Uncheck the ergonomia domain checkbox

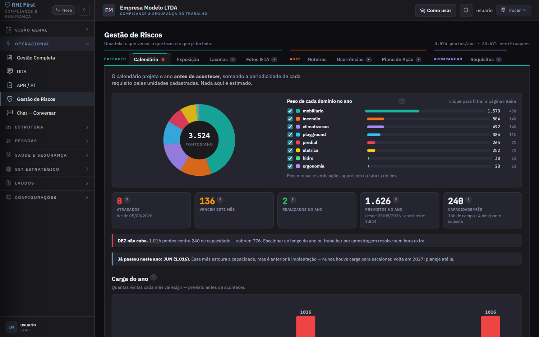click(x=290, y=166)
